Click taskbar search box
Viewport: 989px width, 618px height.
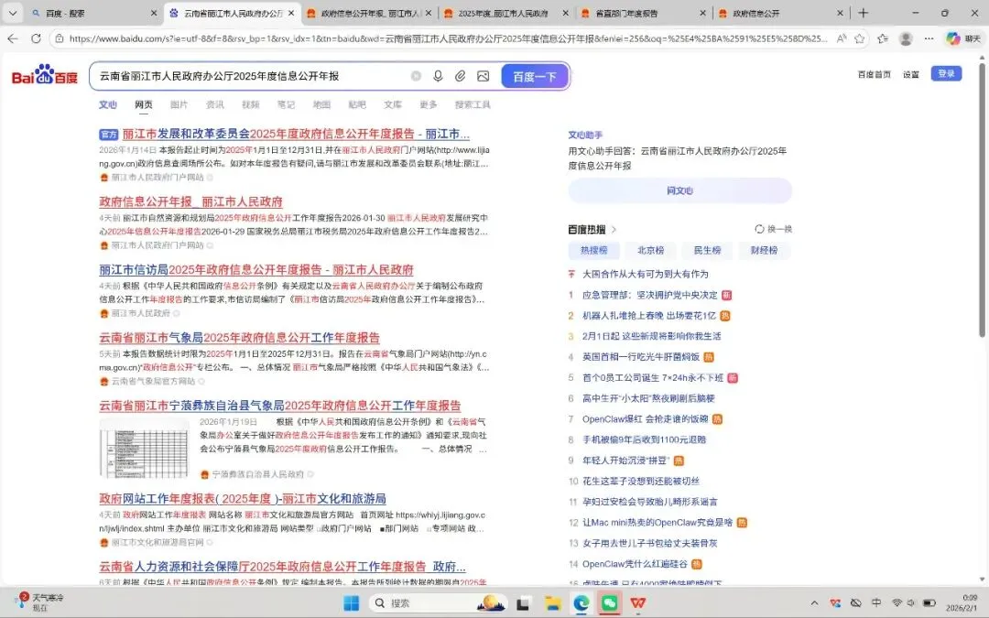pos(437,602)
